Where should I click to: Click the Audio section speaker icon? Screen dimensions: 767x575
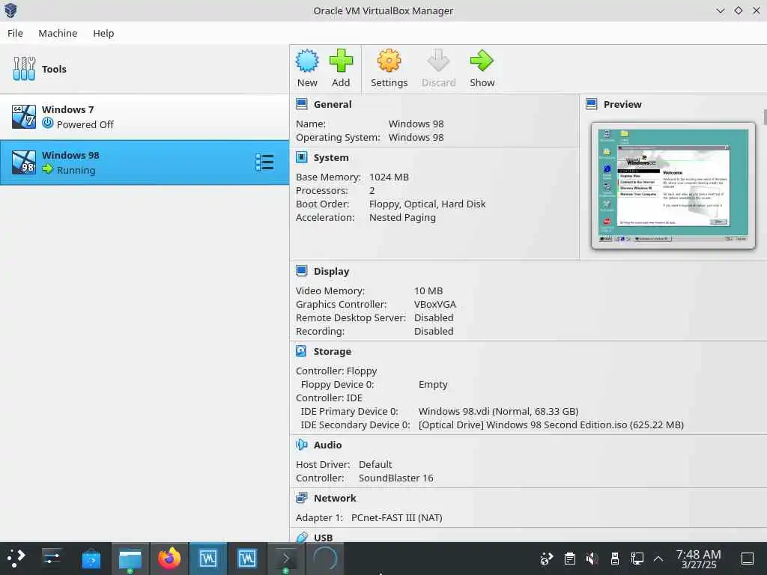pos(302,445)
